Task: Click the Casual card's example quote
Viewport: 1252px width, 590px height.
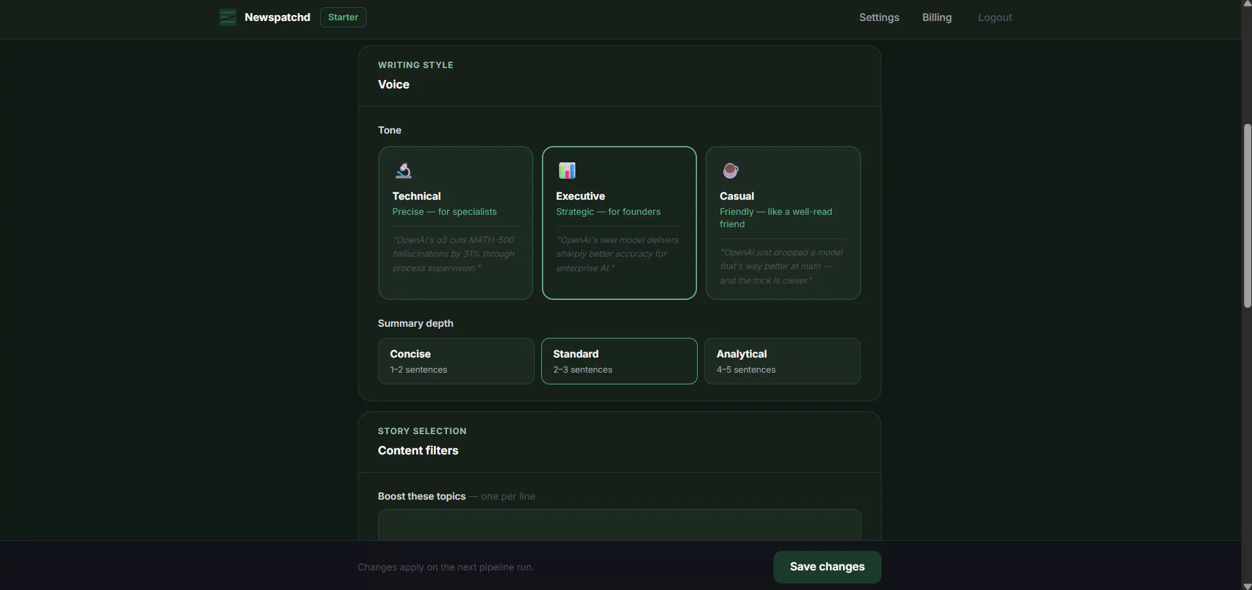Action: 781,267
